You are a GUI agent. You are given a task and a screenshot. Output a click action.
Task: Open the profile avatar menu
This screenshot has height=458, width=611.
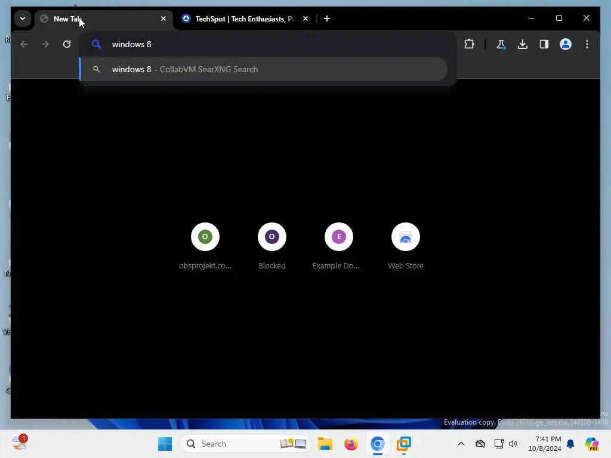[x=566, y=44]
